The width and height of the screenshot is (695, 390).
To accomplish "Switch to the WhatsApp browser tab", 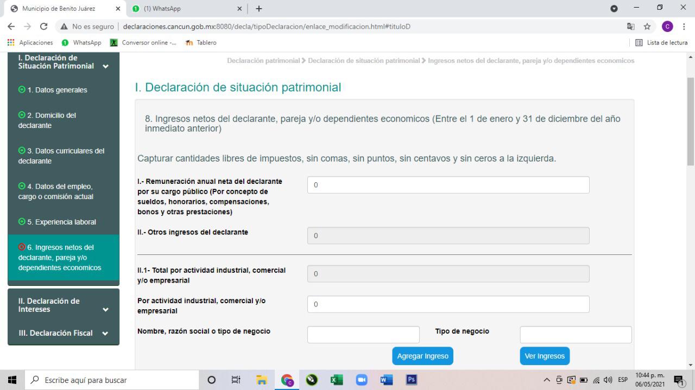I will (x=182, y=9).
